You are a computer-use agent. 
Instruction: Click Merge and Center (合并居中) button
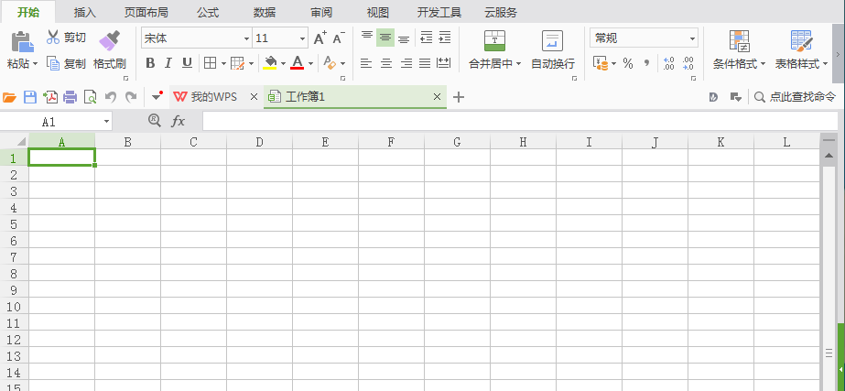click(x=494, y=50)
